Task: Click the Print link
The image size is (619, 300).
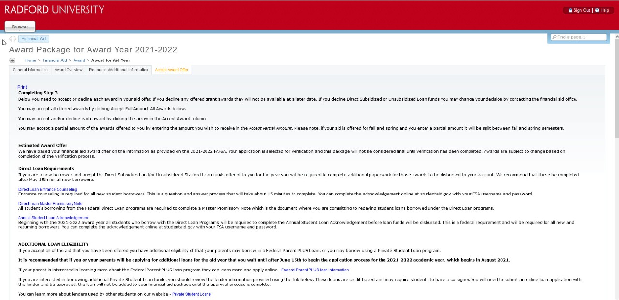Action: (22, 87)
